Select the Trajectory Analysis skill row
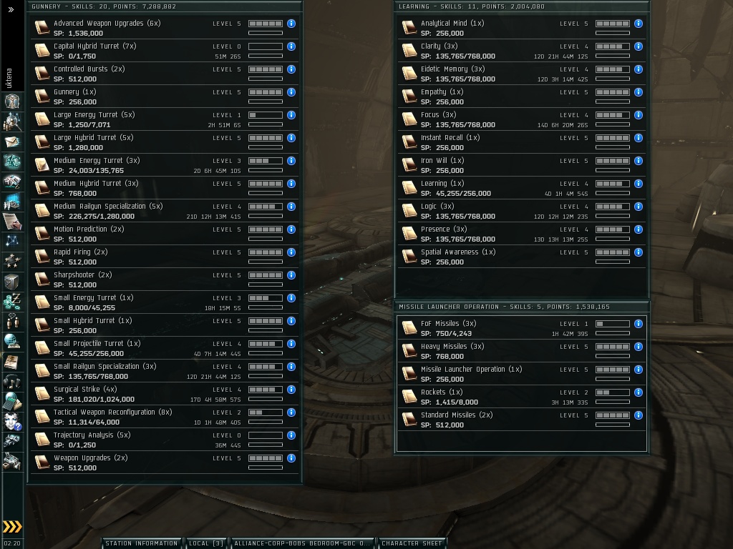This screenshot has width=733, height=549. pos(165,440)
